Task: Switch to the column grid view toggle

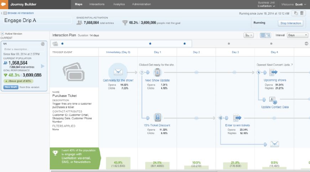Action: coord(263,35)
